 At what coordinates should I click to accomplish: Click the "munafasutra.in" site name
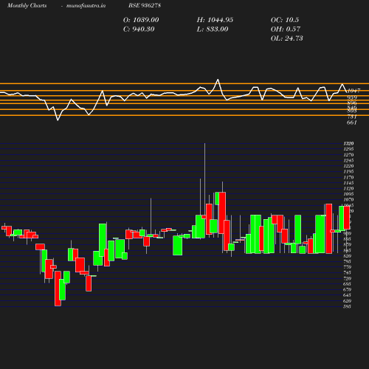86,5
